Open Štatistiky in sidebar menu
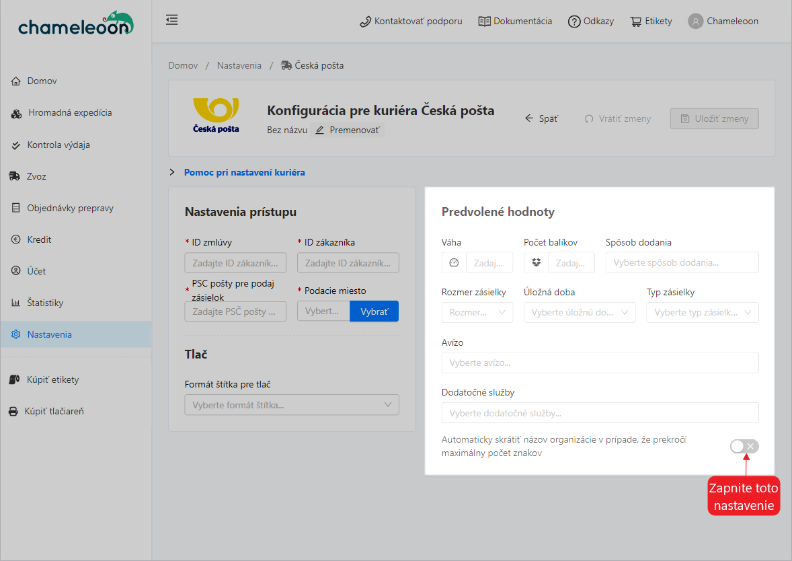The height and width of the screenshot is (561, 792). [x=45, y=303]
